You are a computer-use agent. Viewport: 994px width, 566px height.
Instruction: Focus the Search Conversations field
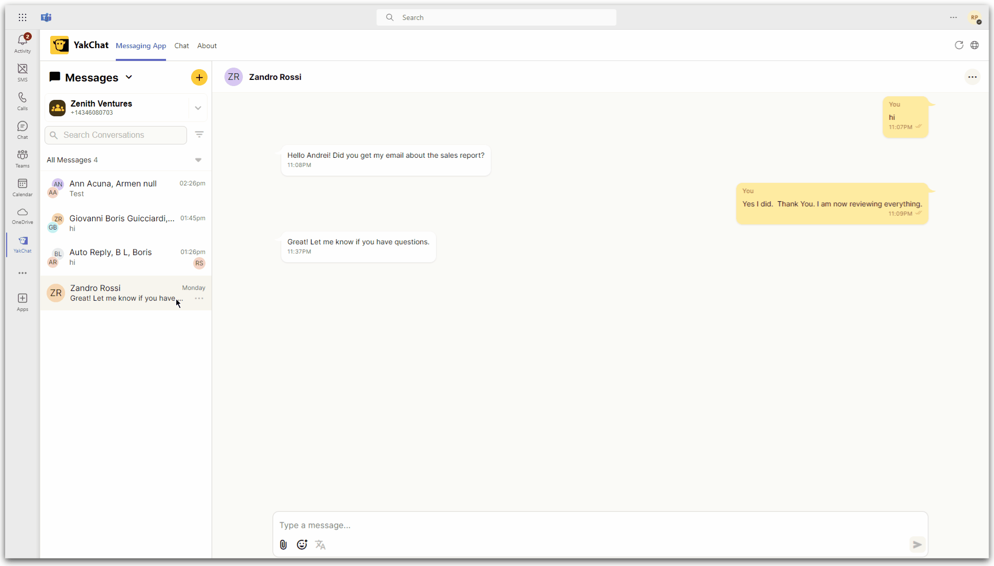116,135
